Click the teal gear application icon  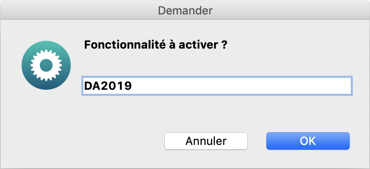click(x=46, y=65)
